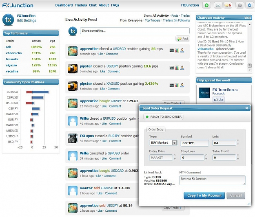Viewport: 255px width, 217px height.
Task: Open FXLupus wolf avatar
Action: (x=73, y=138)
